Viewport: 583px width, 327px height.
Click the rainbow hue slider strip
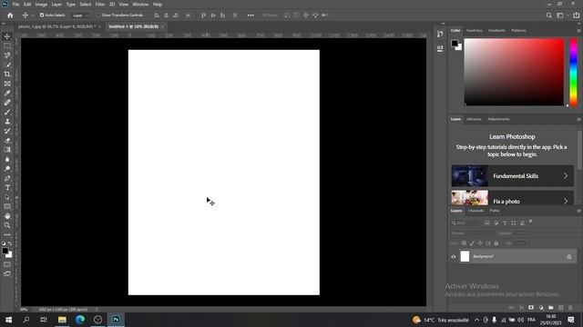[574, 72]
